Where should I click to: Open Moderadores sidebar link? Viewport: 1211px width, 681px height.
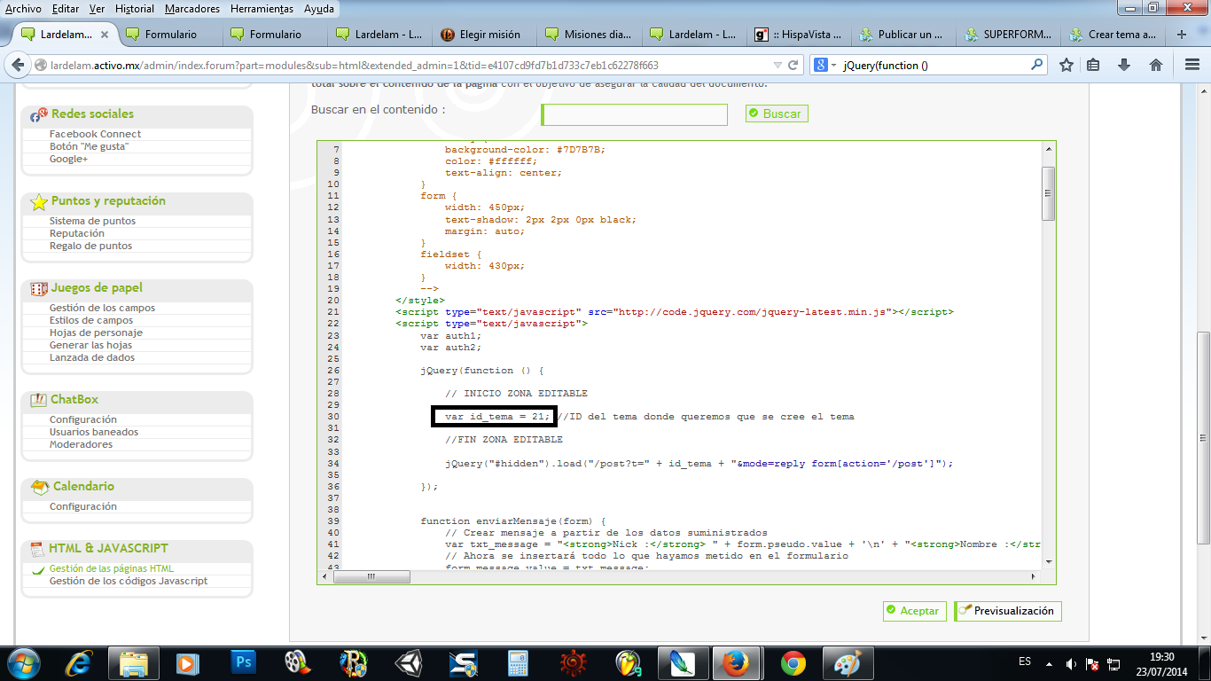point(81,444)
